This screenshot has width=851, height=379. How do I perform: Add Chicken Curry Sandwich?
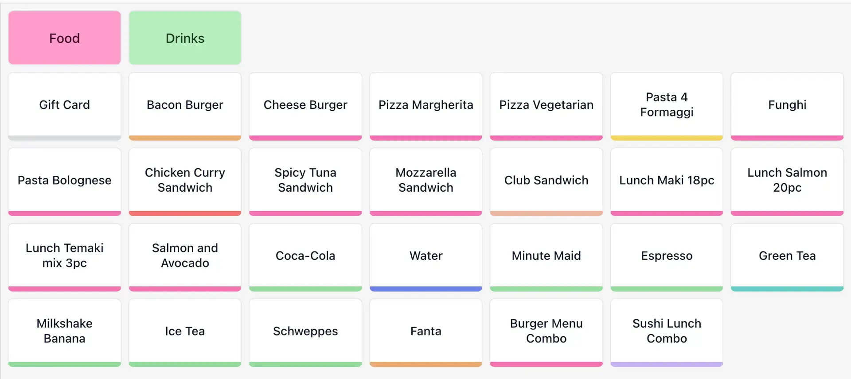click(185, 181)
